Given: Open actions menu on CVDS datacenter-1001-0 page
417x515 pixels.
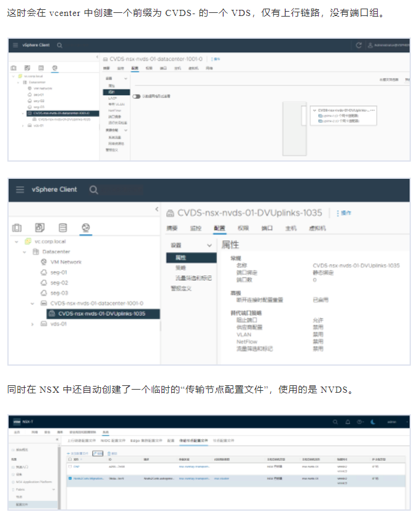Looking at the screenshot, I should (x=216, y=59).
